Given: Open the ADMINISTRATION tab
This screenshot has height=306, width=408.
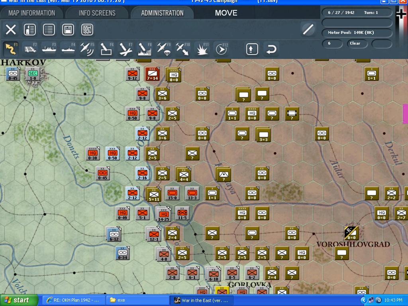Looking at the screenshot, I should (162, 13).
